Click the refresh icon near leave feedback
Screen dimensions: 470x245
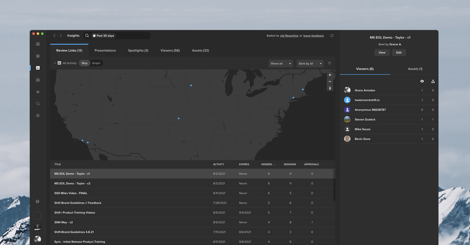tap(332, 36)
